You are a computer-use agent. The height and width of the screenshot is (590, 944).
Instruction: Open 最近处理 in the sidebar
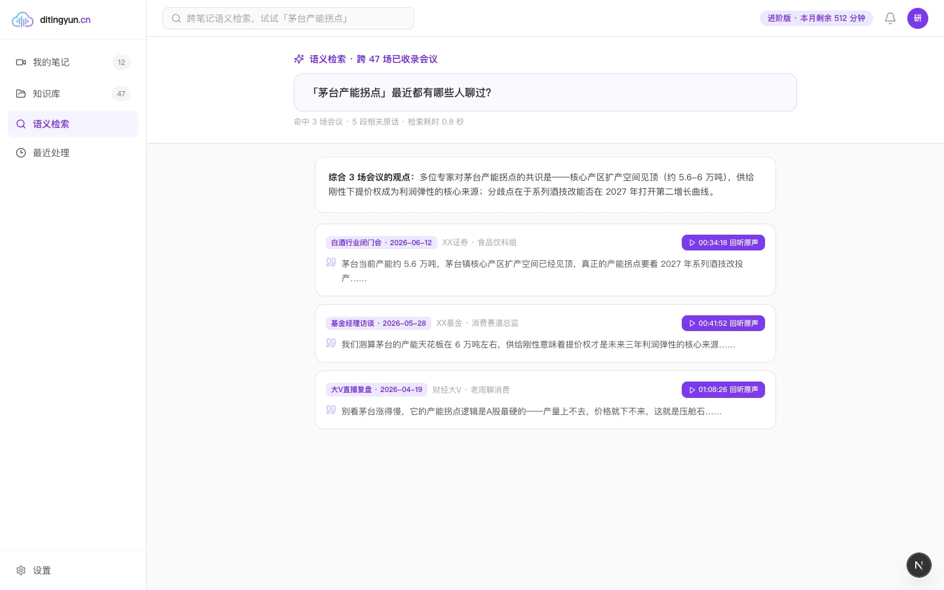point(73,153)
